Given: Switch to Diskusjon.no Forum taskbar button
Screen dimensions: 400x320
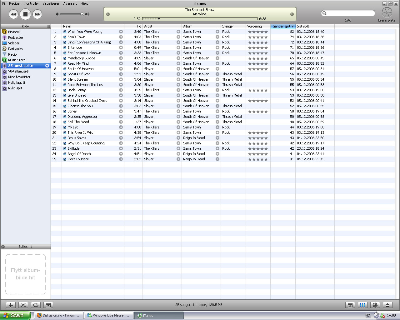Looking at the screenshot, I should click(59, 315).
